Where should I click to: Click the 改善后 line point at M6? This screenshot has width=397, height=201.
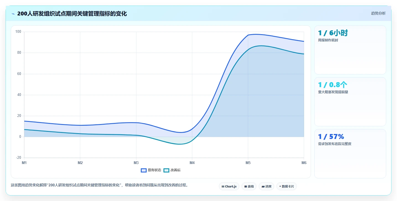click(x=304, y=54)
